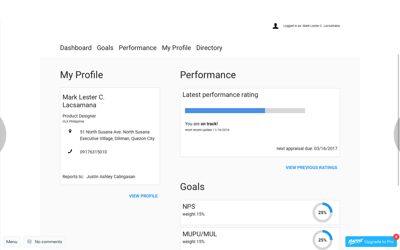The image size is (400, 250).
Task: Click the user avatar icon beside login name
Action: (x=275, y=26)
